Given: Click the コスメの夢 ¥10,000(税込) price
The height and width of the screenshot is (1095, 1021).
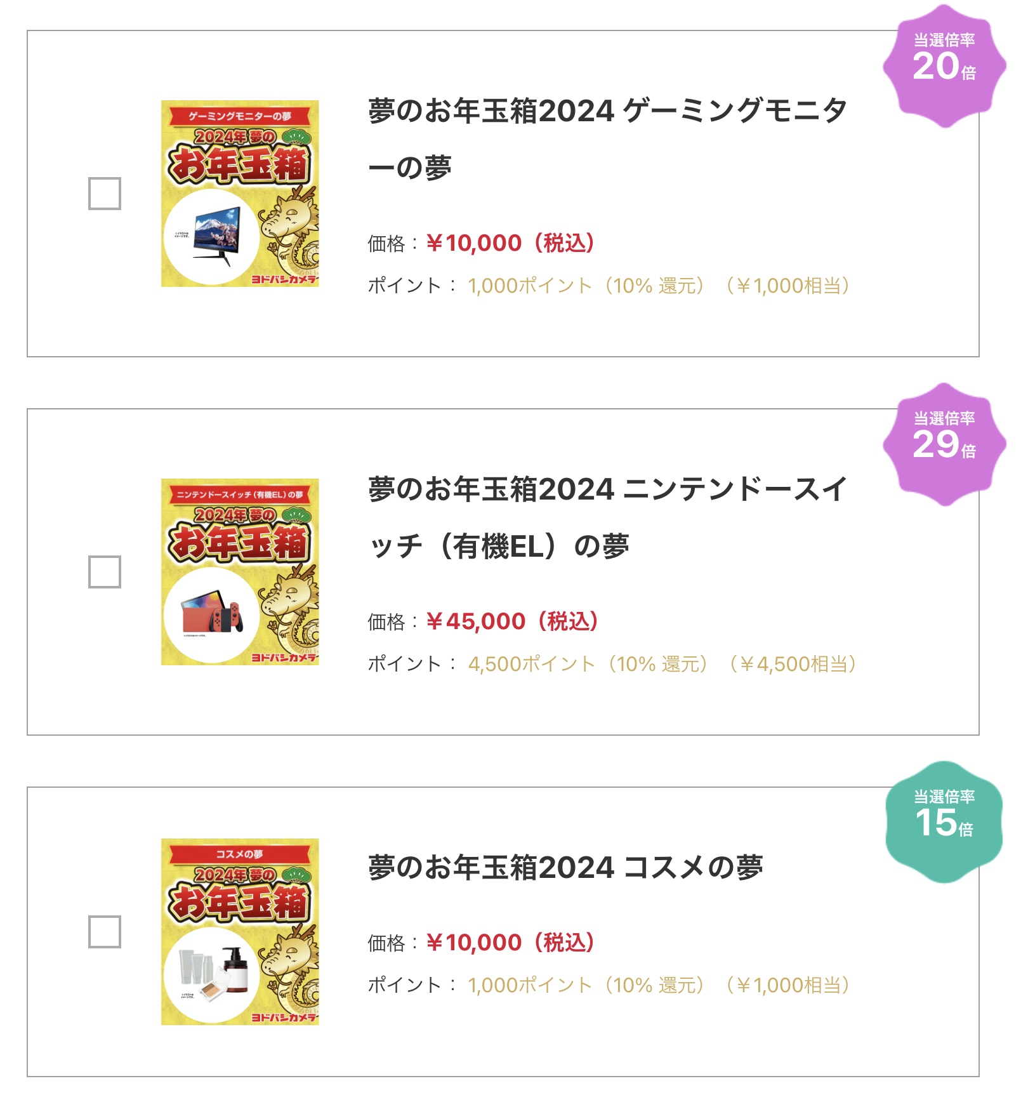Looking at the screenshot, I should pyautogui.click(x=511, y=943).
